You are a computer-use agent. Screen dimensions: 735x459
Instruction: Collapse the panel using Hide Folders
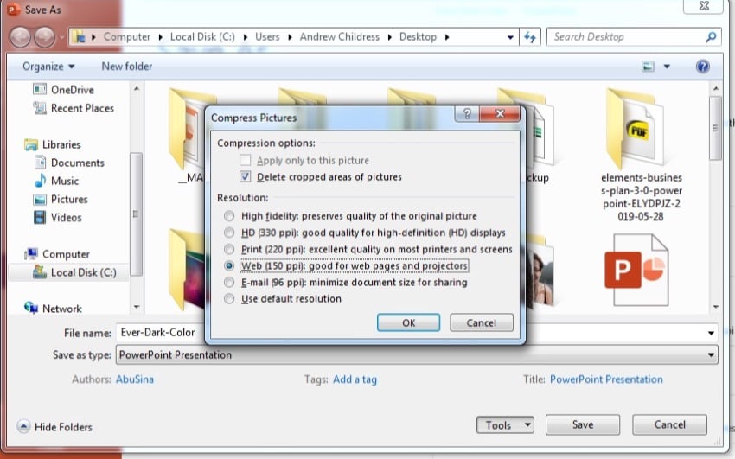tap(54, 426)
